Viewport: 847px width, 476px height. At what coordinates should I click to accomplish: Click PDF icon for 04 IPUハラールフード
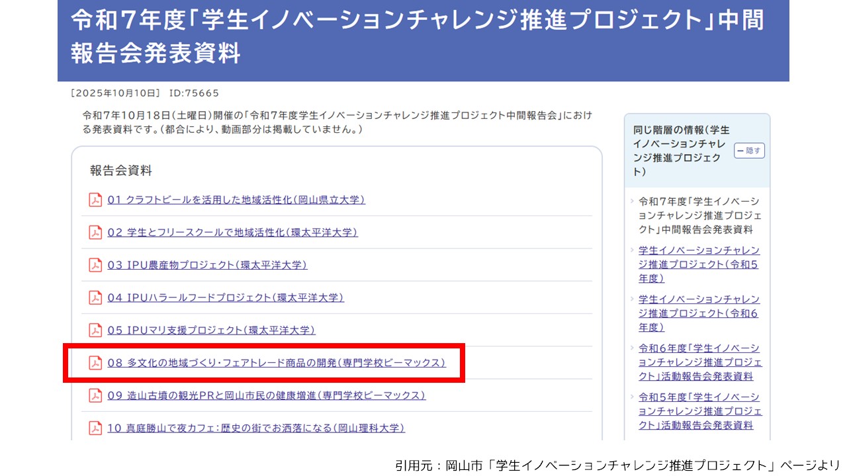(95, 297)
